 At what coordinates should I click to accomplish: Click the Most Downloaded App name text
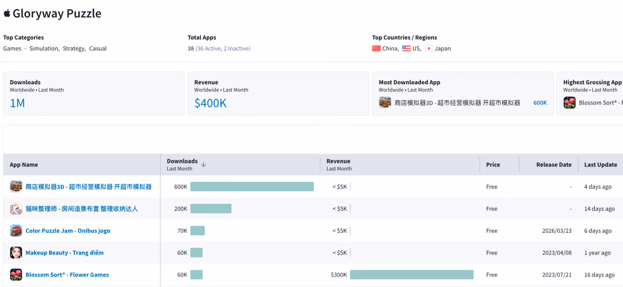[457, 103]
